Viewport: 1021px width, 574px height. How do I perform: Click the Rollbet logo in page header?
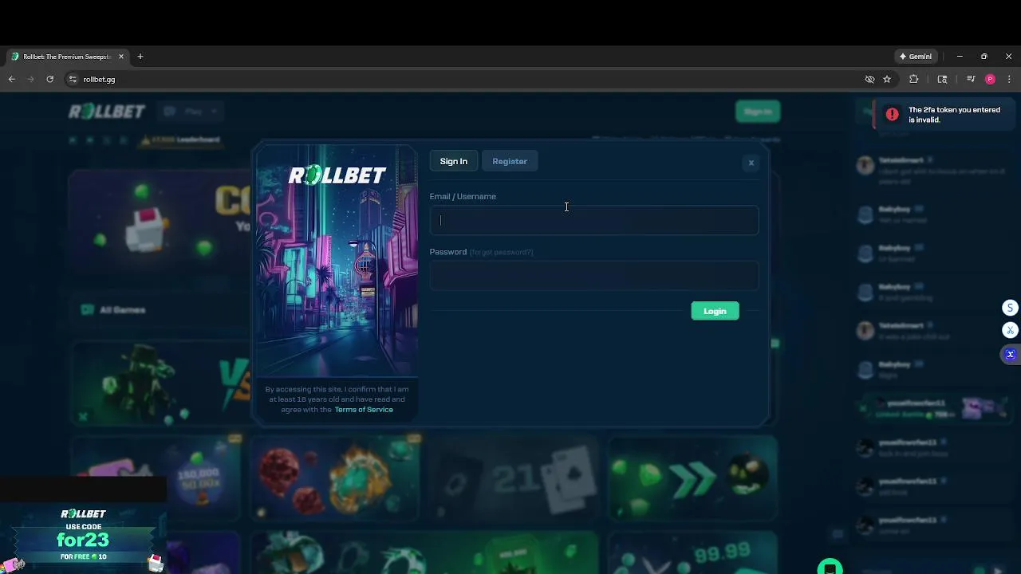(x=107, y=112)
